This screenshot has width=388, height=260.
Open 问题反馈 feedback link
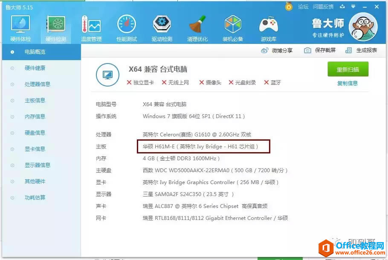point(323,7)
